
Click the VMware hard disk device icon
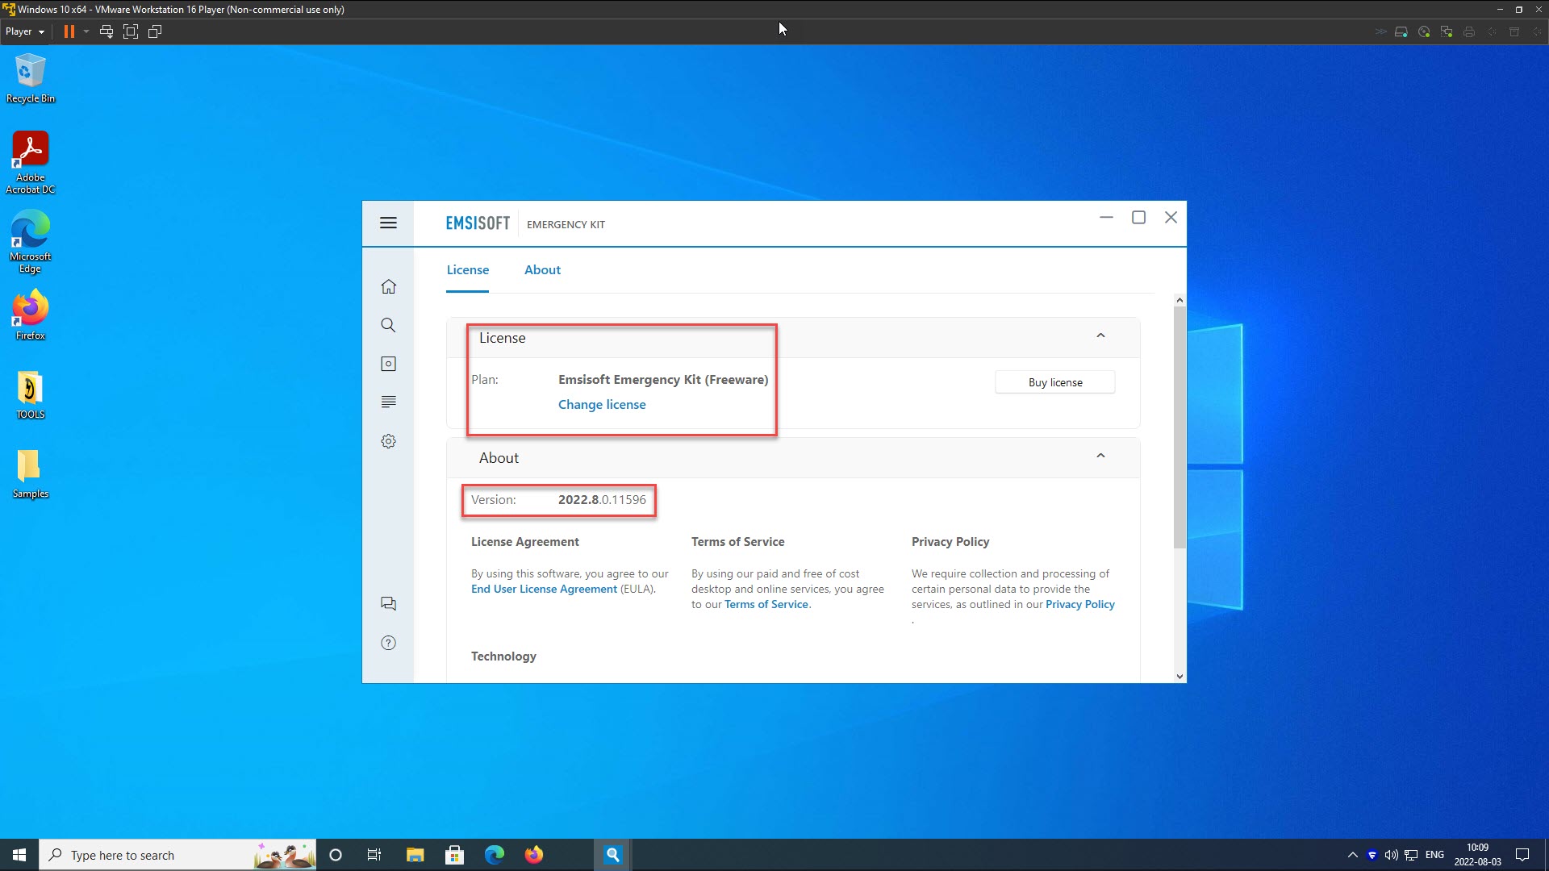click(x=1401, y=31)
